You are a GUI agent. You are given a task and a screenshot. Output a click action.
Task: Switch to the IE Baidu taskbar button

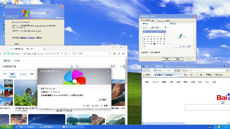tap(27, 127)
